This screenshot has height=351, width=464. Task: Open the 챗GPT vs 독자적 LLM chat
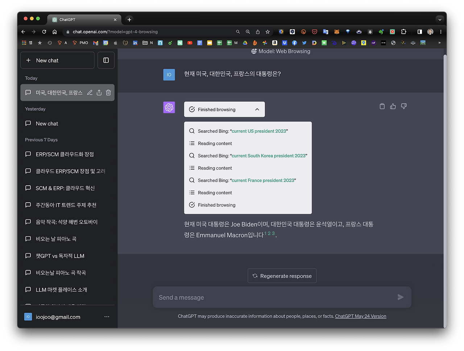(67, 256)
